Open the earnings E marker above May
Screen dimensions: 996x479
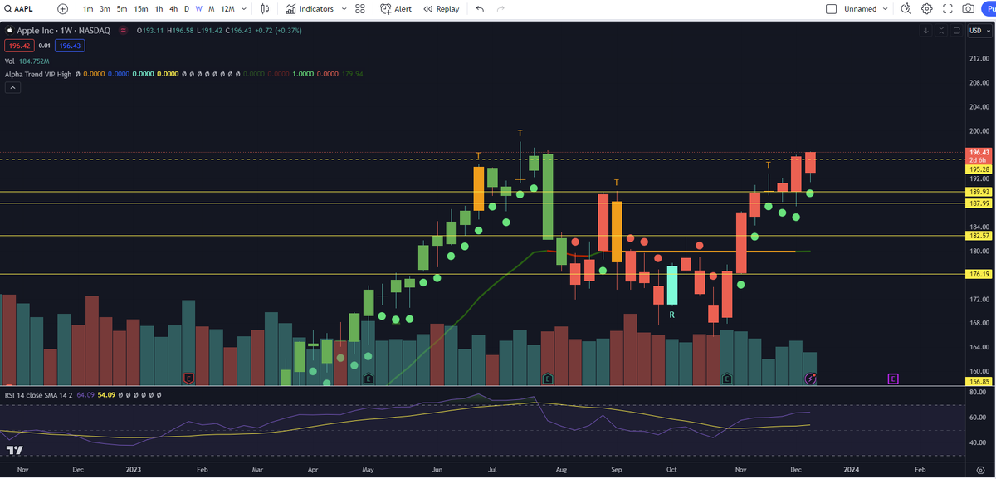(x=369, y=379)
